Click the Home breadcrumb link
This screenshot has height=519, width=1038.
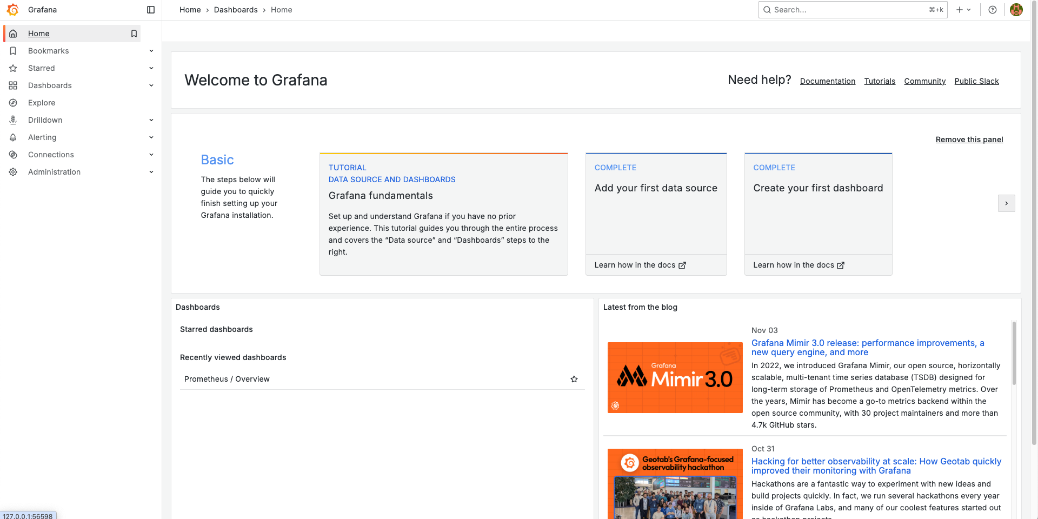pos(190,10)
